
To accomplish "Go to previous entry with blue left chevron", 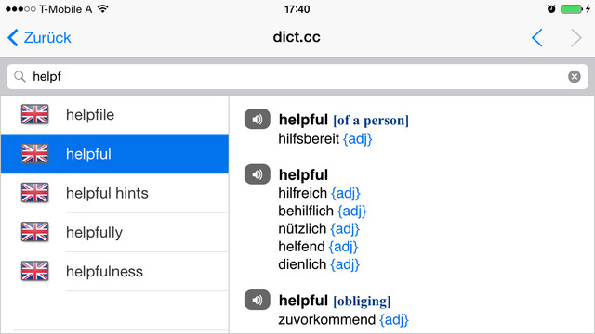I will tap(537, 37).
